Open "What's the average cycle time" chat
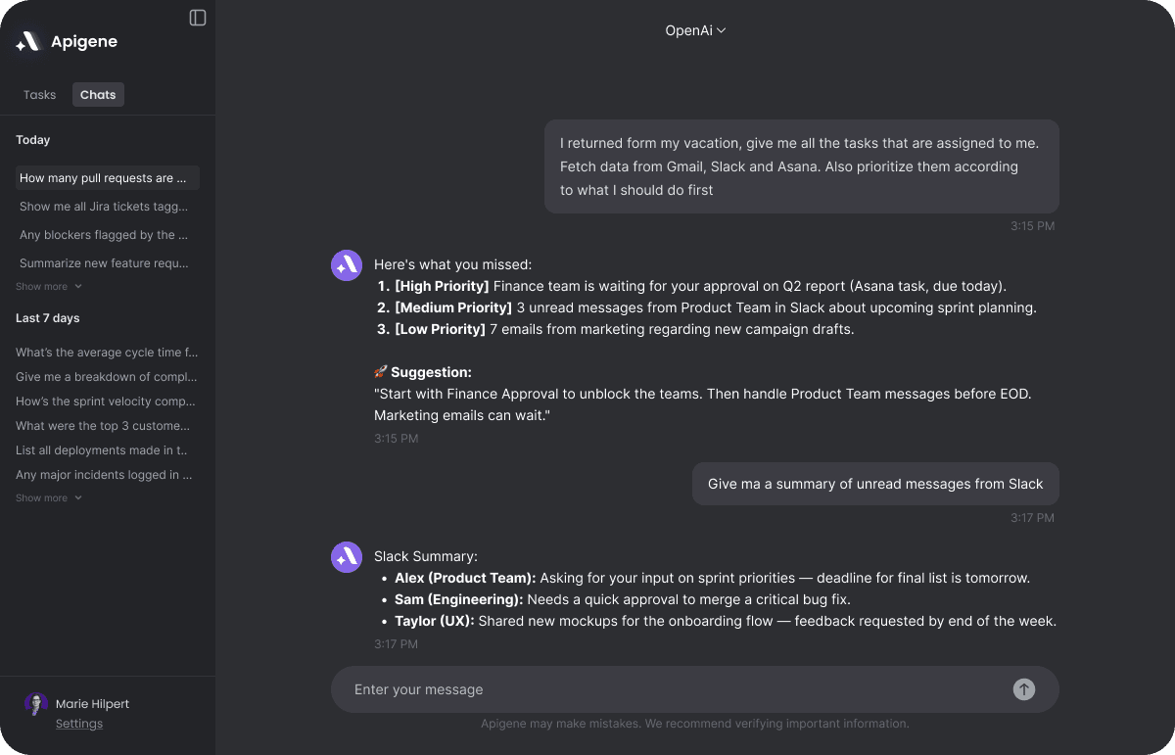 (107, 353)
